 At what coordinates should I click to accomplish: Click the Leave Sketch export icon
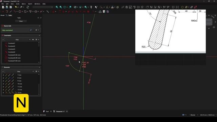[x=100, y=12]
